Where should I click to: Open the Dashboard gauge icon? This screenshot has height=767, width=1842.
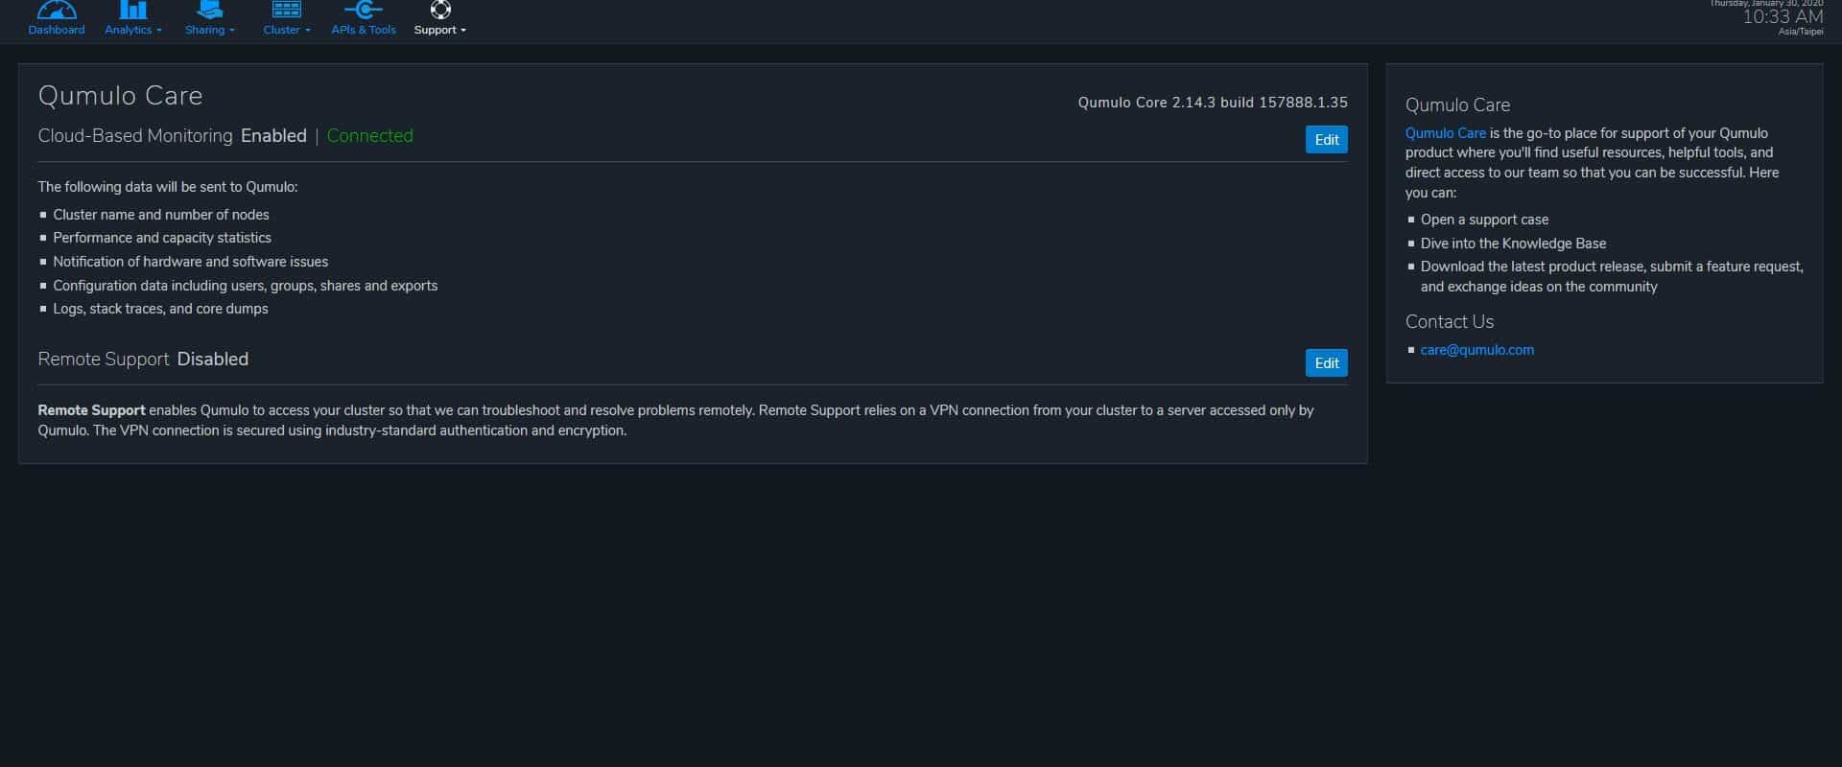tap(56, 10)
